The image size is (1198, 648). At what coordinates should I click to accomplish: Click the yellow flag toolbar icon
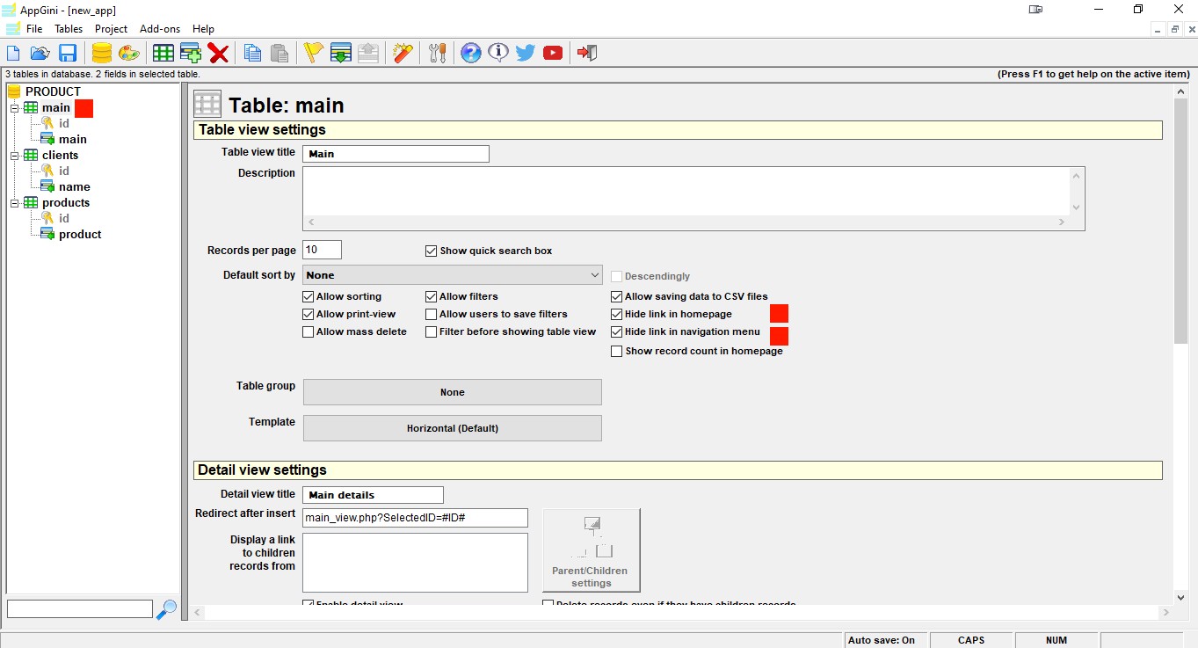(x=314, y=54)
